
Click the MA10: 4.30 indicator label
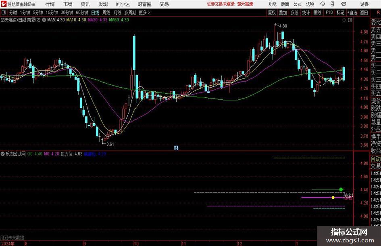(x=76, y=20)
